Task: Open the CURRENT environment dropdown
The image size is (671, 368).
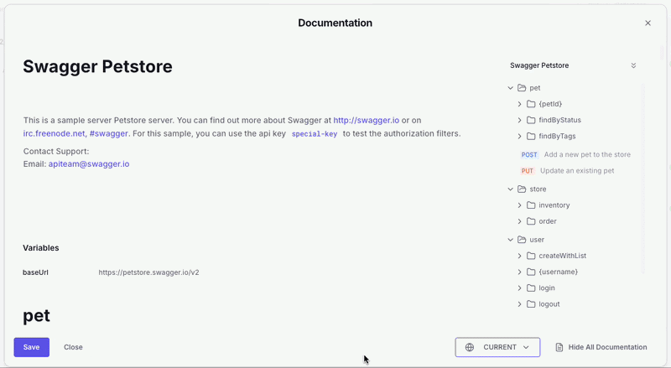Action: [x=497, y=347]
